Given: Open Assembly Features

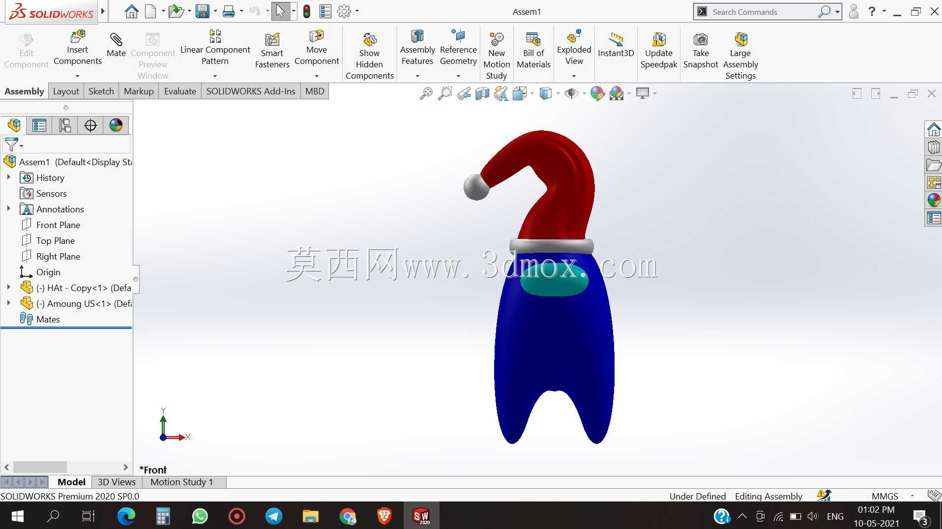Looking at the screenshot, I should (417, 47).
